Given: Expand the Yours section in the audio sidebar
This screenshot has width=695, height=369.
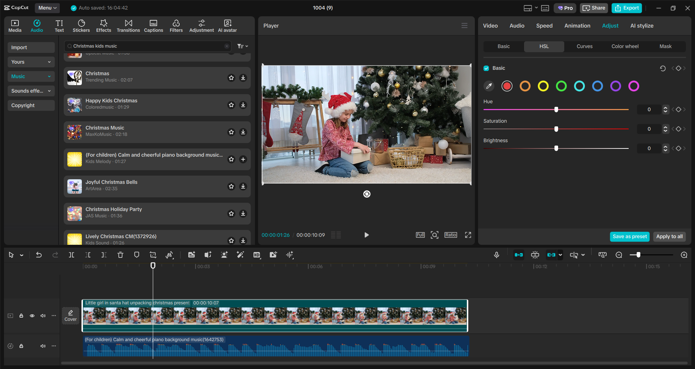Looking at the screenshot, I should click(x=31, y=62).
